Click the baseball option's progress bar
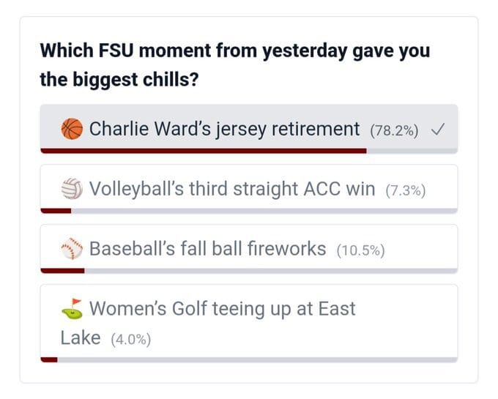This screenshot has width=498, height=399. pos(249,271)
